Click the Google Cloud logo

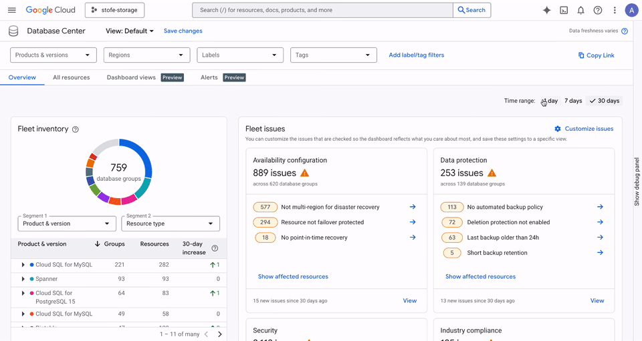50,10
